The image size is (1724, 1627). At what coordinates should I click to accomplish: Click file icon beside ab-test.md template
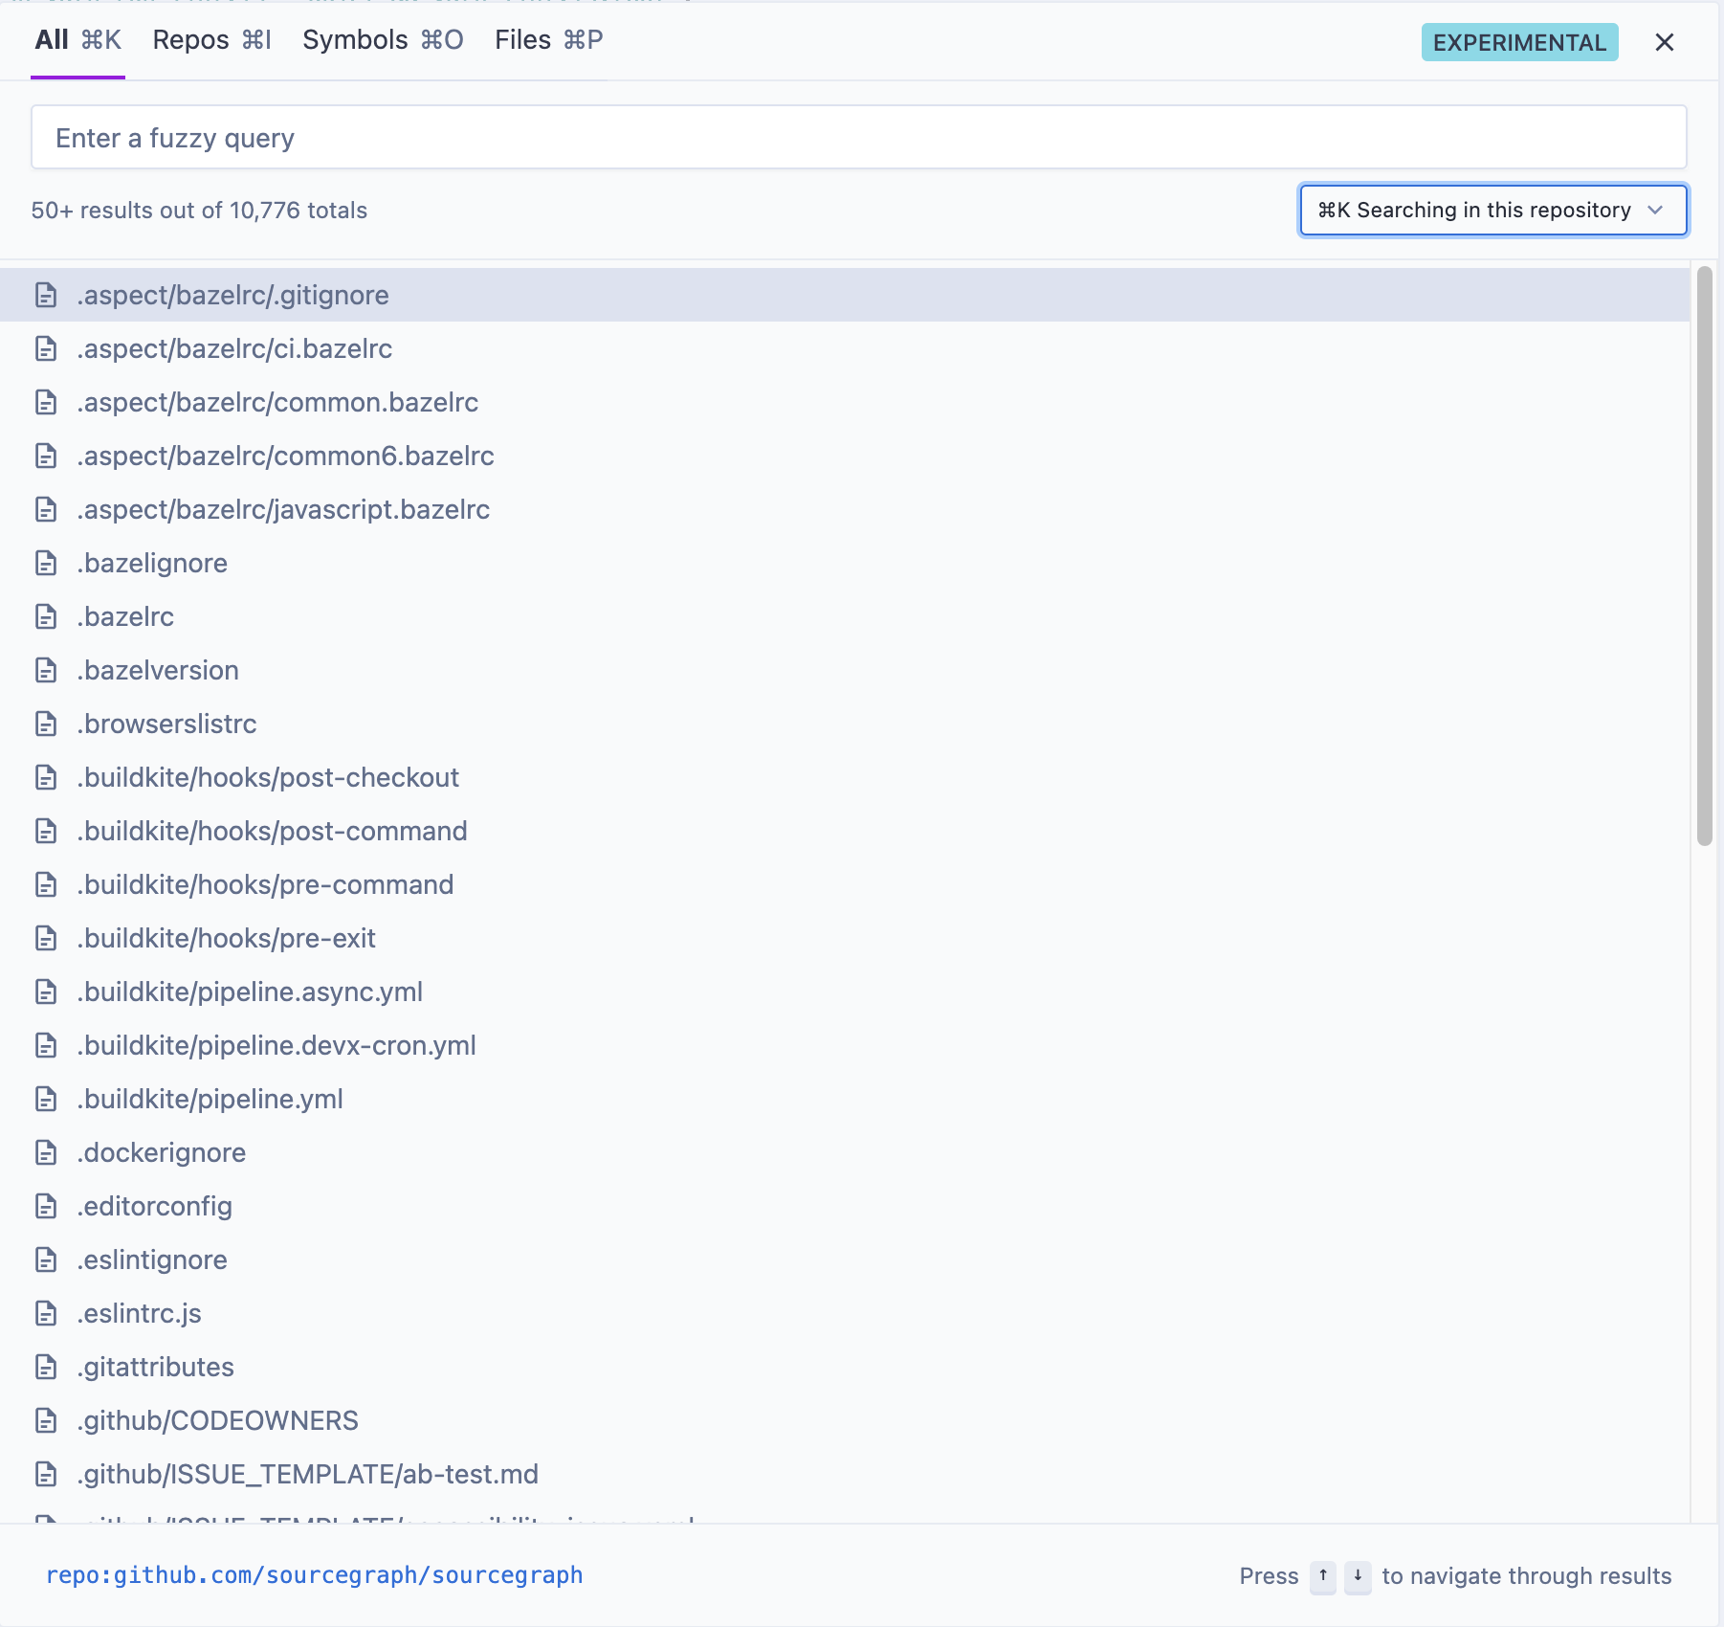click(x=46, y=1474)
